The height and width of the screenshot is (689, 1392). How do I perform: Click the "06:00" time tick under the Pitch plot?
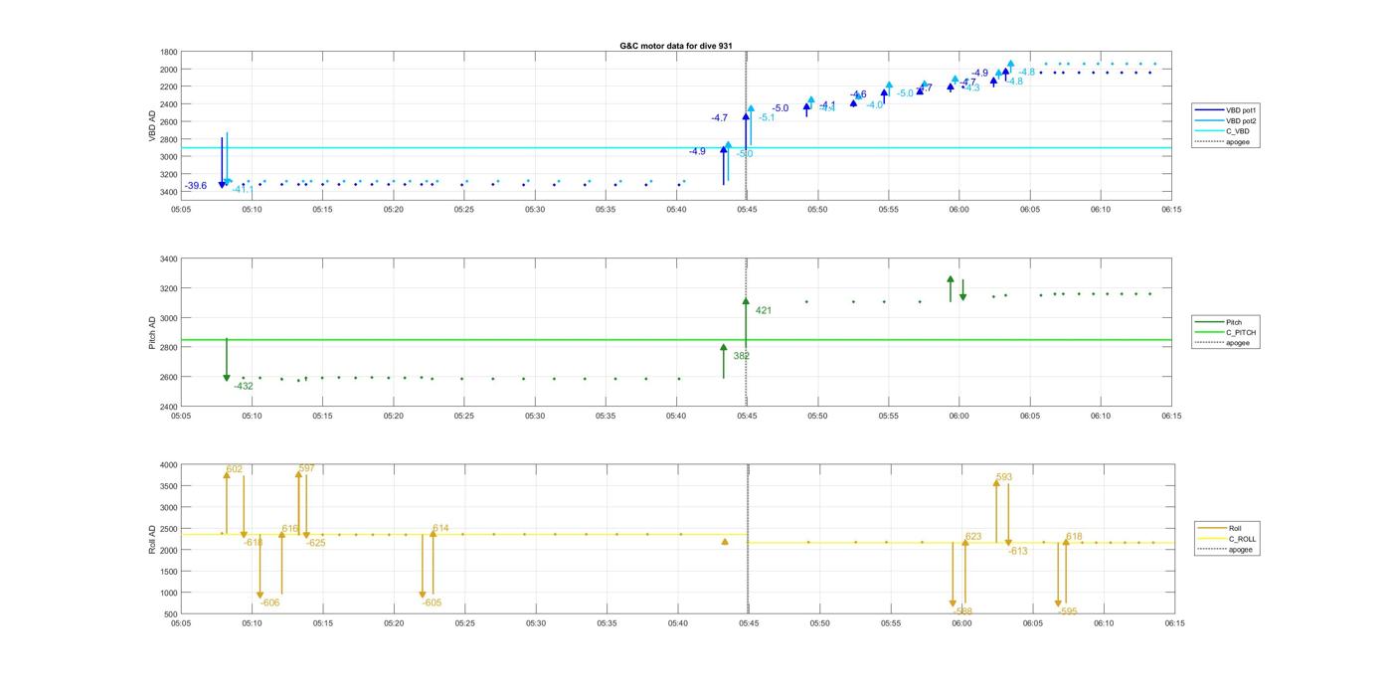pos(959,417)
